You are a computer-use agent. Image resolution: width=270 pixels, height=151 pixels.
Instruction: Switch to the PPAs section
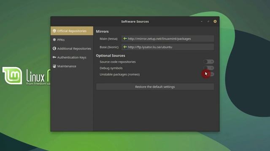pos(72,40)
